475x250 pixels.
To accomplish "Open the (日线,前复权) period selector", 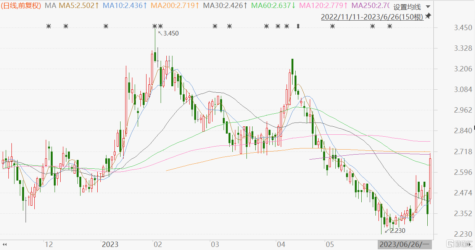I will [21, 5].
